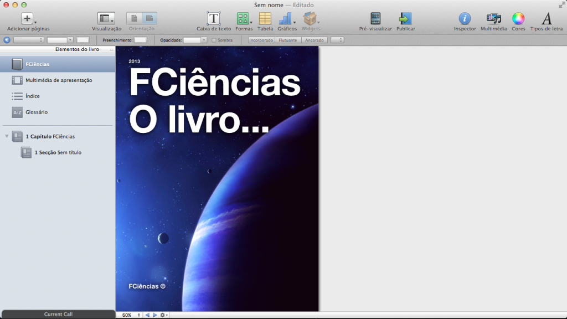
Task: Open the wrap popup after Ancorado
Action: pos(337,40)
